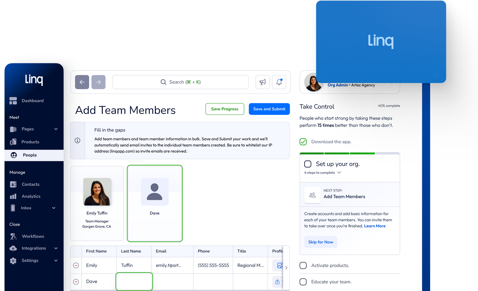Click the back arrow navigation icon

pyautogui.click(x=82, y=82)
